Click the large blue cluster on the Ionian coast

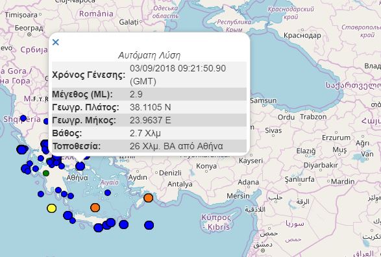[x=22, y=149]
